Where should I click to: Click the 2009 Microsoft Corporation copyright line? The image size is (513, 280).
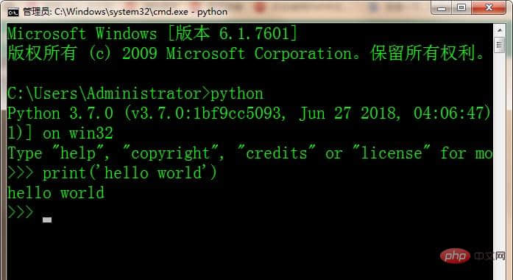(246, 53)
